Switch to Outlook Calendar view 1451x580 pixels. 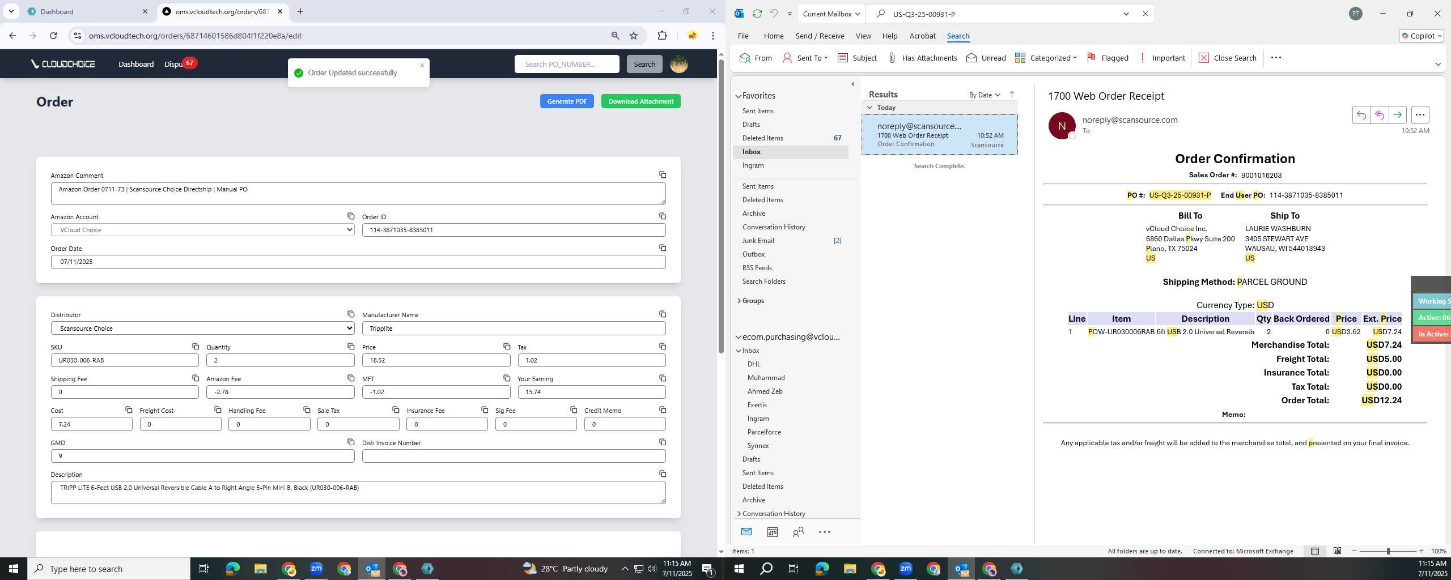(772, 532)
